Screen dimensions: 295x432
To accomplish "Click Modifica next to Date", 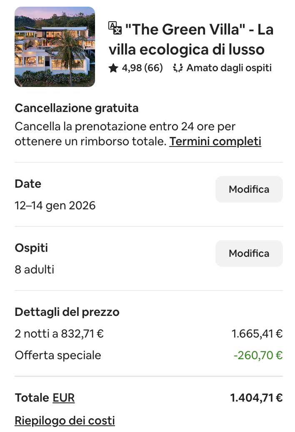I will tap(249, 189).
